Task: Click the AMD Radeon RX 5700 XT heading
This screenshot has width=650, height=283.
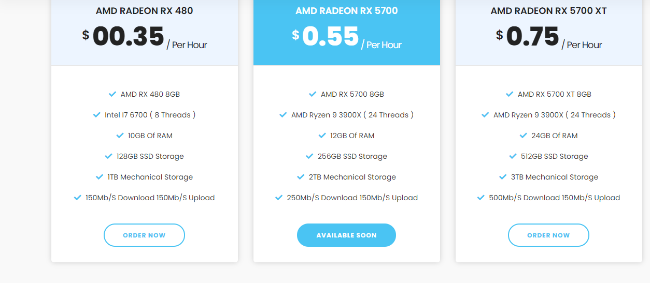Action: tap(548, 11)
